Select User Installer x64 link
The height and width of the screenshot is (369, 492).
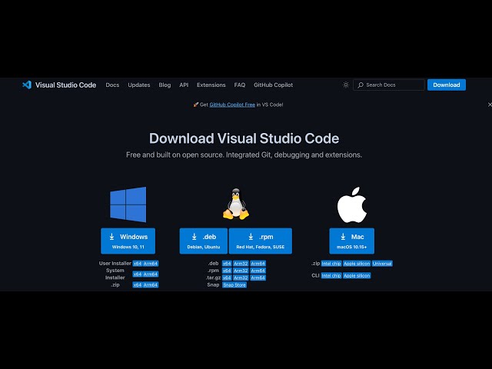coord(138,264)
